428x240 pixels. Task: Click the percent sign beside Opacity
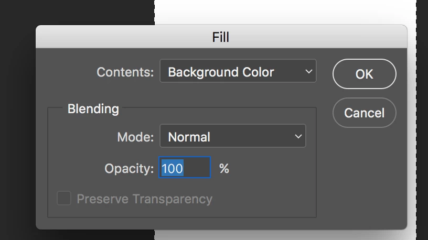(x=224, y=169)
